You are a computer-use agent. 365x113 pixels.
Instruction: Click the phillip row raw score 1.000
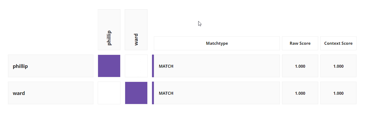(x=300, y=66)
